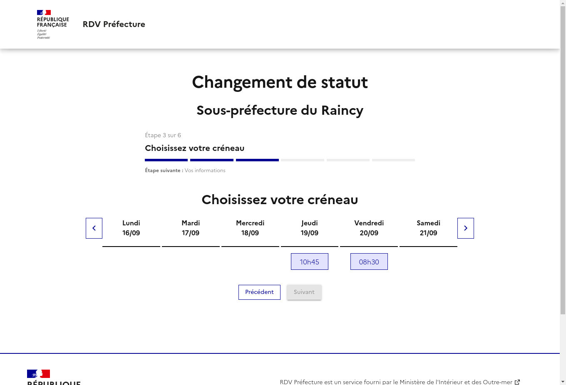
Task: Select the 10h45 slot on Thursday
Action: tap(310, 262)
